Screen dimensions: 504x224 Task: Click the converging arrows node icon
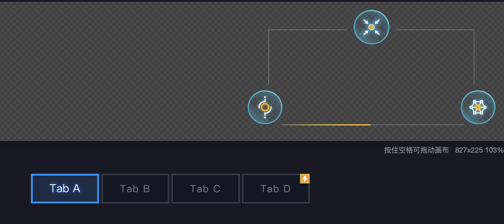[371, 27]
